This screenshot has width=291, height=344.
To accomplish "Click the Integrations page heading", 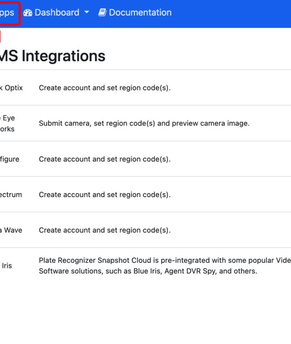I will (x=52, y=56).
